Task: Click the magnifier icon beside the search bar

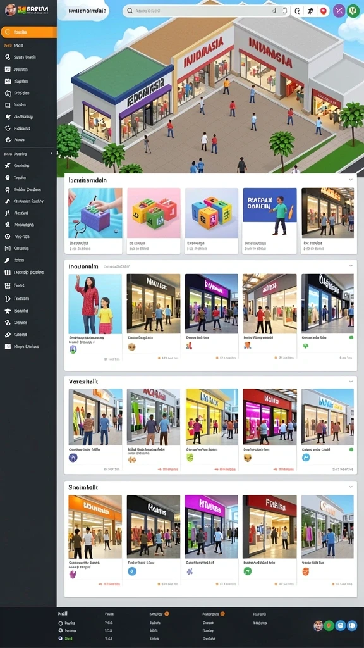Action: coord(298,11)
